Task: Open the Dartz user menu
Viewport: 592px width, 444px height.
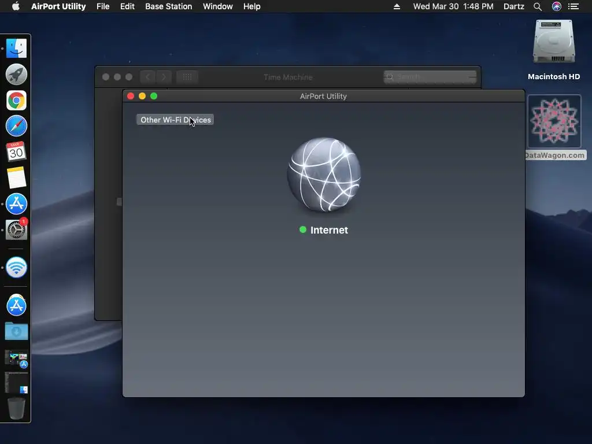Action: pos(514,6)
